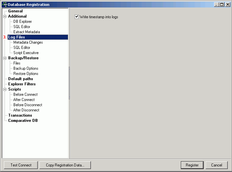Image resolution: width=232 pixels, height=172 pixels.
Task: Select the Additional section
Action: point(17,16)
